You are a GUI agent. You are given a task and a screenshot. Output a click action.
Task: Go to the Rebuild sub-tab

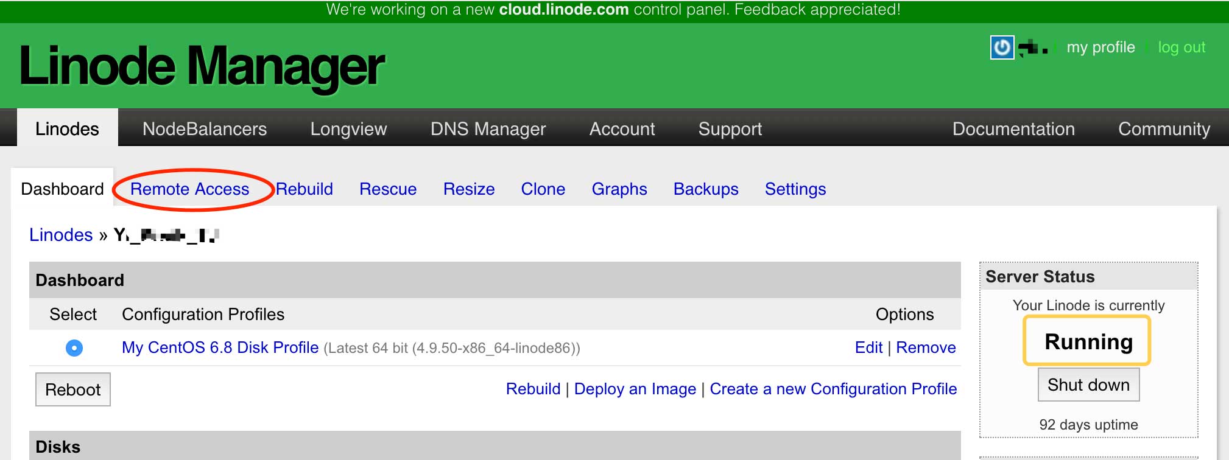(x=305, y=189)
